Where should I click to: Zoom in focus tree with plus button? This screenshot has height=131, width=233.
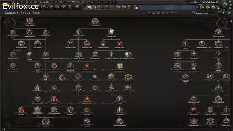coord(223,13)
